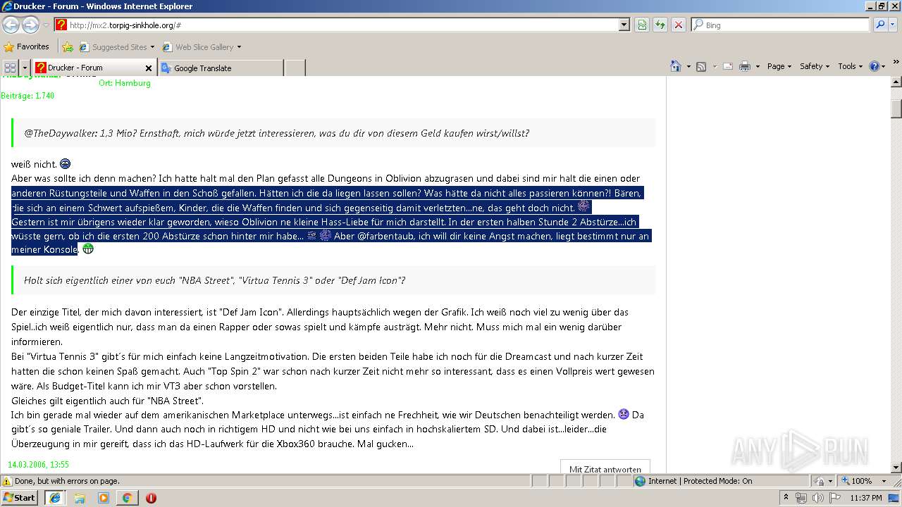Viewport: 902px width, 507px height.
Task: Click the sad smiley after 'benachteiligt werden.'
Action: pyautogui.click(x=623, y=414)
